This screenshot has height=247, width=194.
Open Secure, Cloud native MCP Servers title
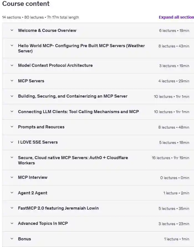(x=73, y=160)
